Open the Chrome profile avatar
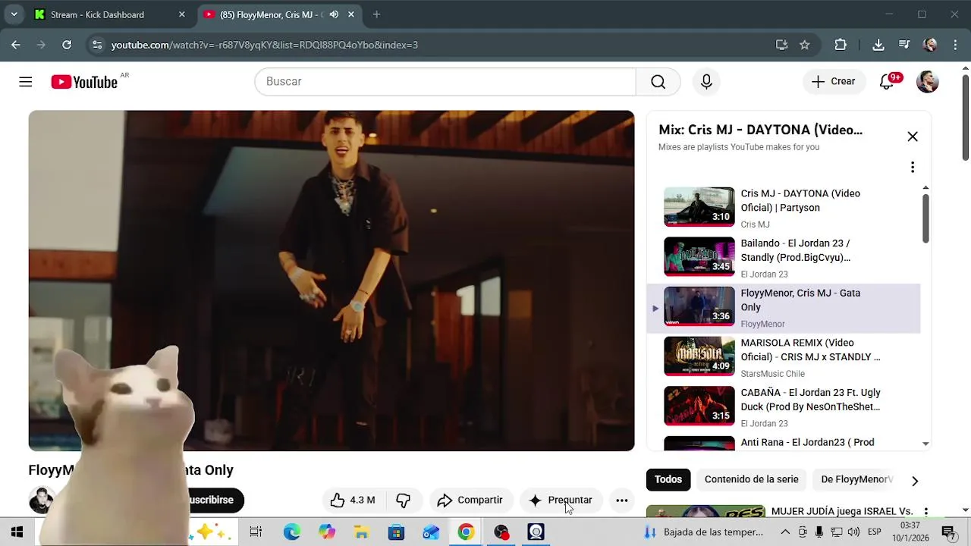971x546 pixels. [x=930, y=45]
